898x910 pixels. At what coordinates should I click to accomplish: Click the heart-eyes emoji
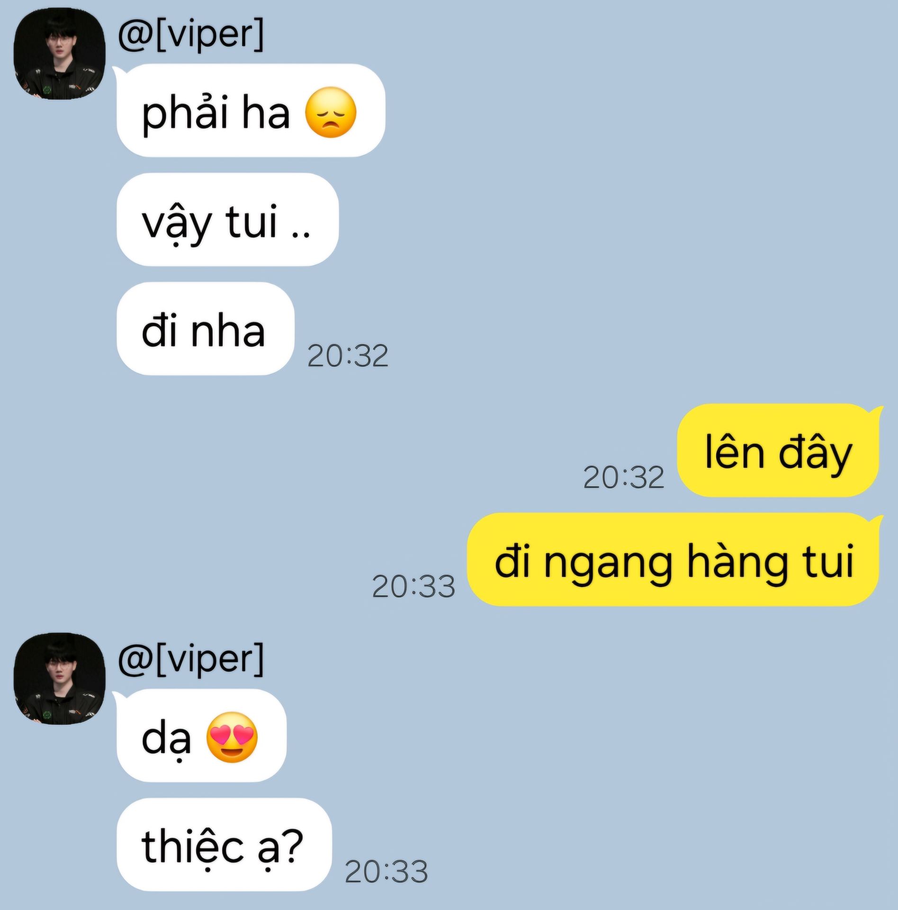coord(232,737)
